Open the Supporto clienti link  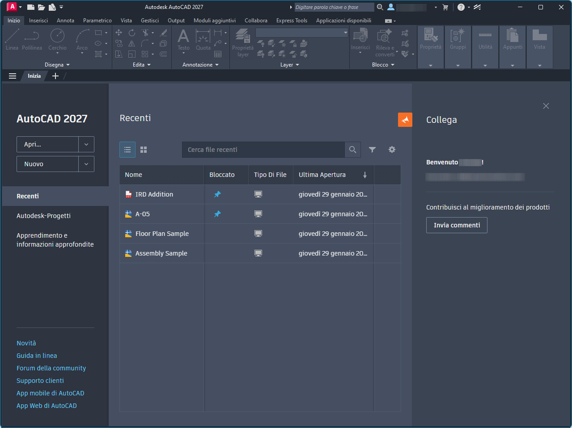[x=40, y=381]
